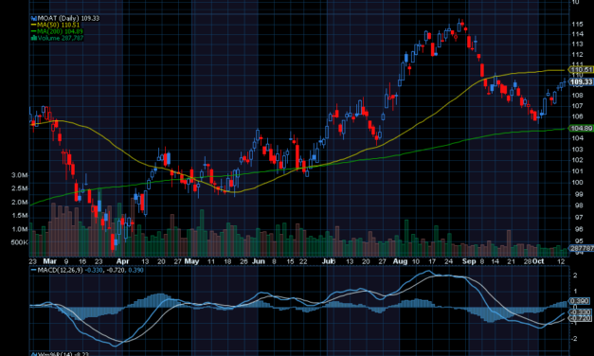Click the May label on the date axis
Screen dimensions: 594x356
(x=191, y=261)
